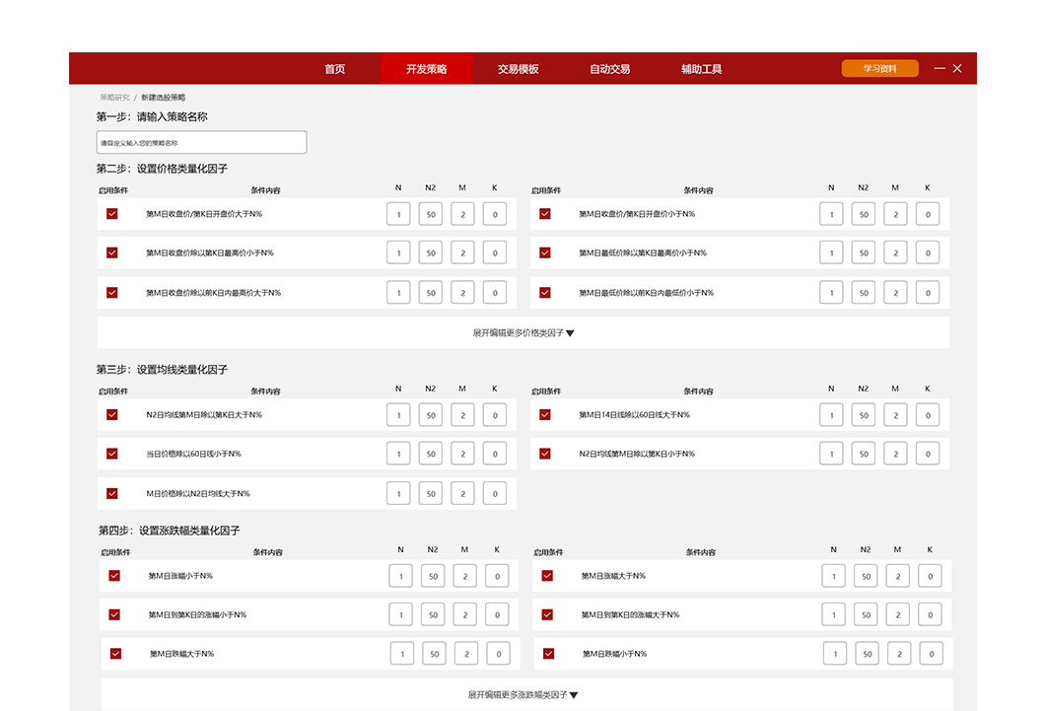Toggle 第M日到第K日的涨幅小于N% checkbox
1046x711 pixels.
114,615
